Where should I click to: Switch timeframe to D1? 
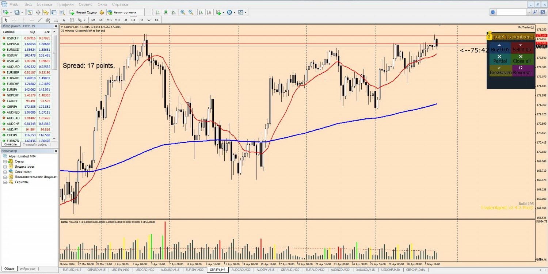tap(141, 20)
